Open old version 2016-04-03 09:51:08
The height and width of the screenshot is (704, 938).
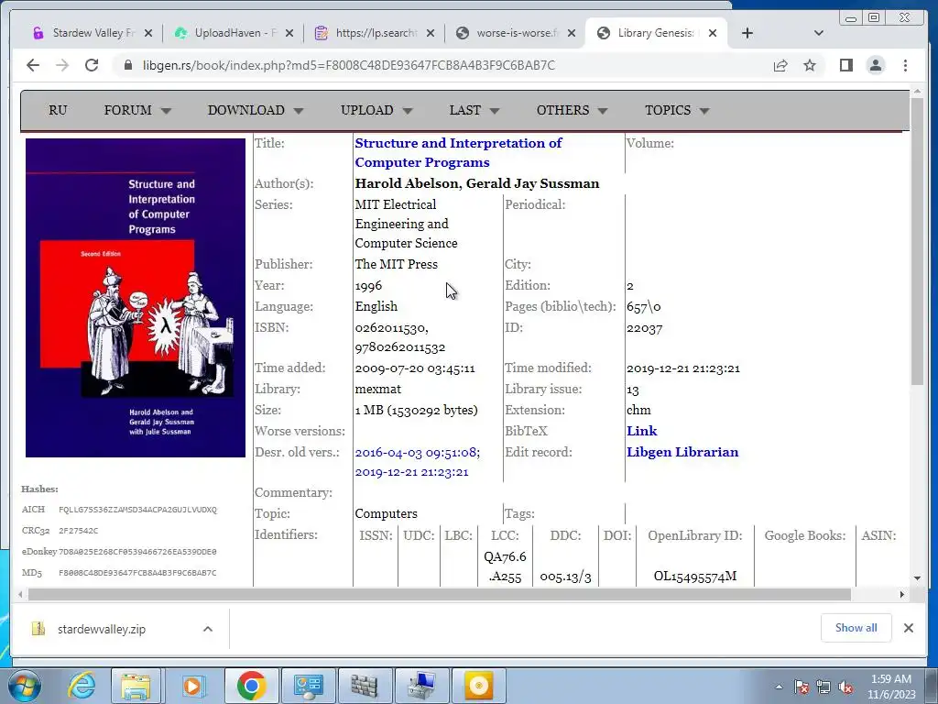[x=418, y=453]
